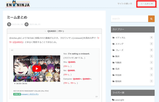Click the published-date clock icon
Viewport: 159px width, 102px height.
tap(26, 24)
